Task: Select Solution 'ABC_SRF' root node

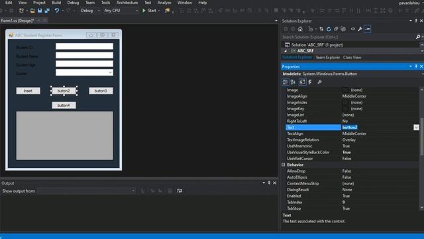Action: pos(317,45)
